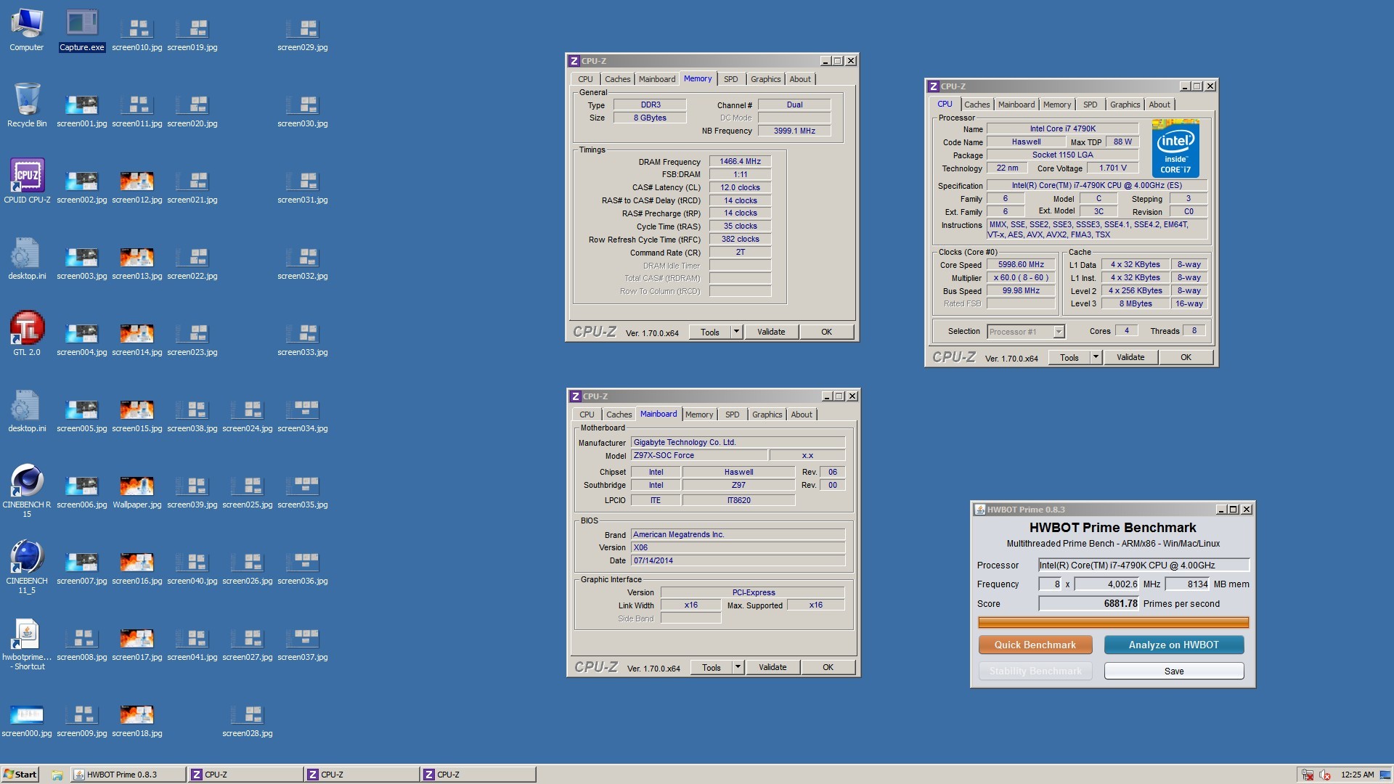The image size is (1394, 784).
Task: Select the screen001.jpg file icon
Action: (x=82, y=110)
